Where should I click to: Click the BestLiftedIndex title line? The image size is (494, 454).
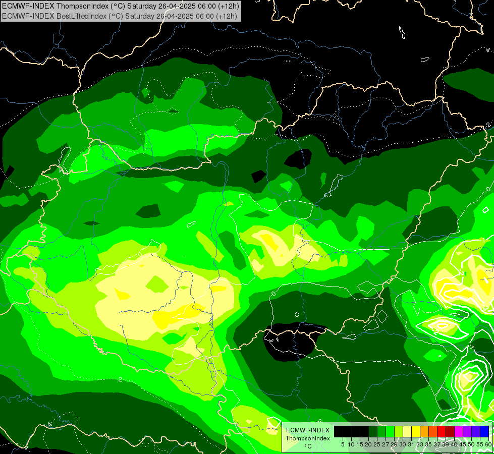tap(120, 16)
